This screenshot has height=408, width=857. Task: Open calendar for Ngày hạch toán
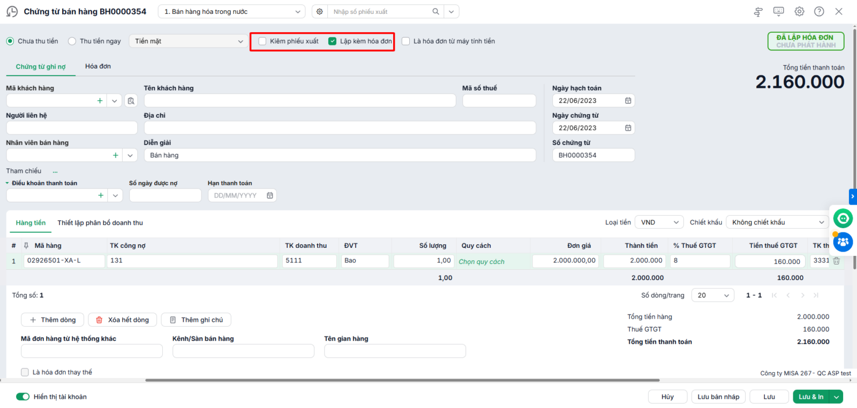click(628, 101)
